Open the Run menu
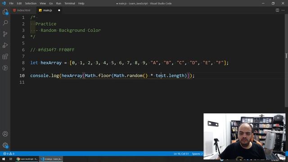The height and width of the screenshot is (162, 288). coord(58,3)
